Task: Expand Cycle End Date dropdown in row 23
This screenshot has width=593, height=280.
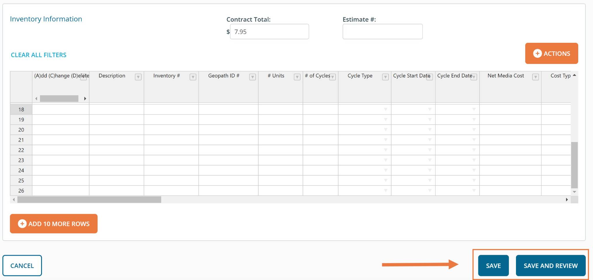Action: pos(474,160)
